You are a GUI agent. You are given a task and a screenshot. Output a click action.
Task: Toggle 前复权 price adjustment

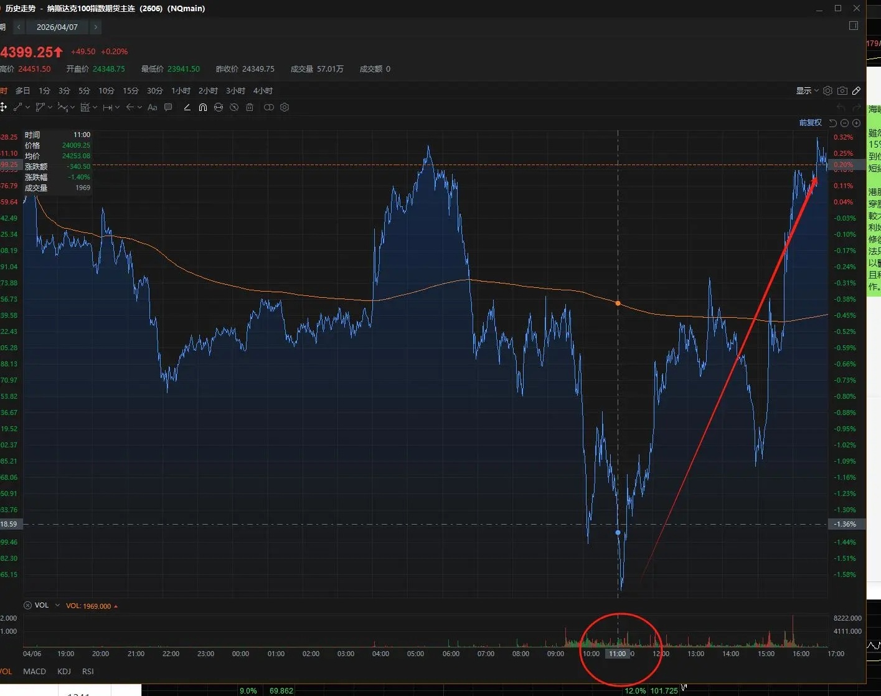(810, 123)
